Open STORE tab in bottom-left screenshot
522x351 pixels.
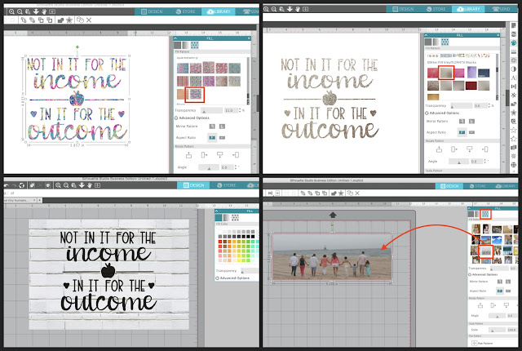(x=227, y=185)
